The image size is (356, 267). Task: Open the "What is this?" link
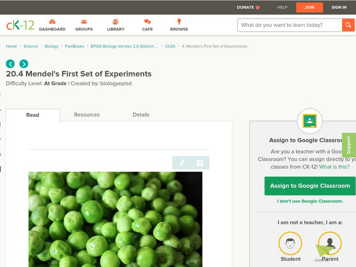pos(334,166)
